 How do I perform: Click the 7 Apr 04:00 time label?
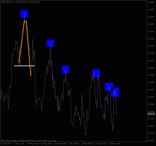pyautogui.click(x=73, y=144)
